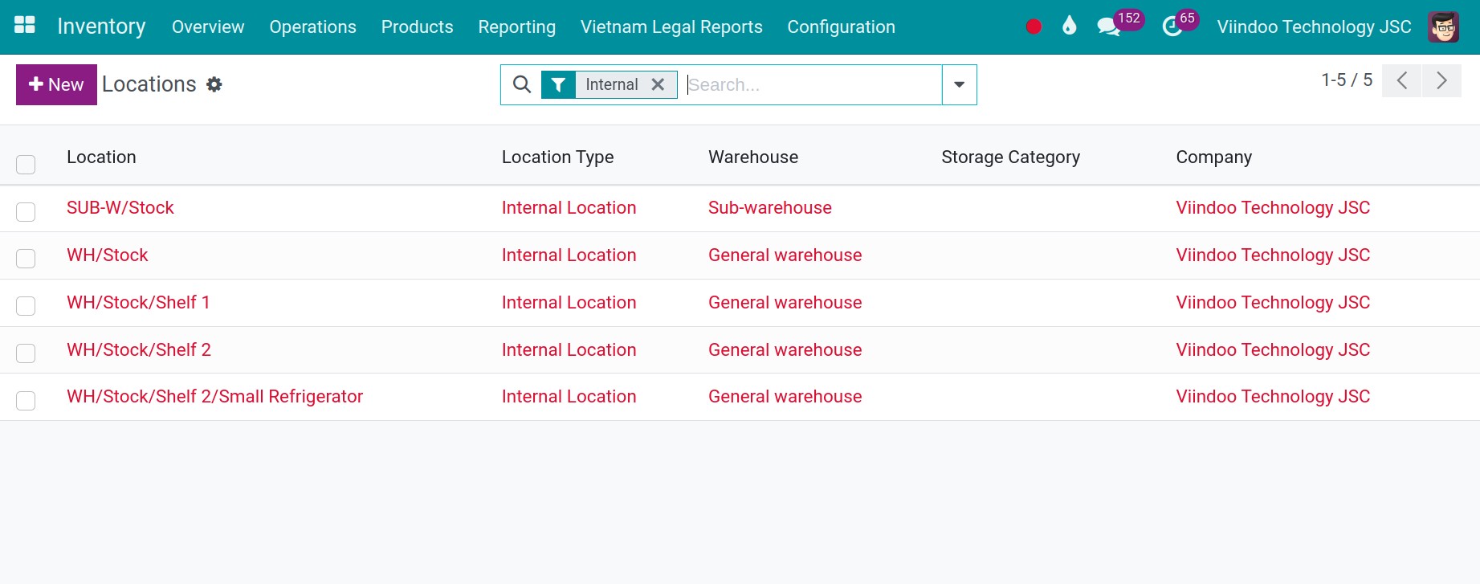Click the red recording dot icon

click(1034, 27)
